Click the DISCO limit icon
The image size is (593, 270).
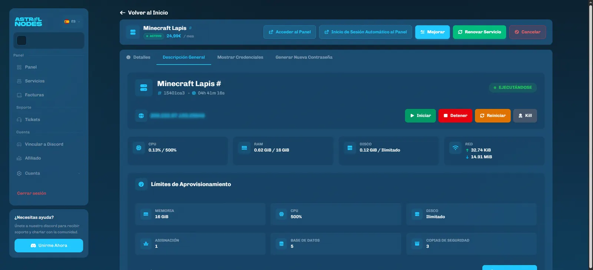tap(417, 214)
